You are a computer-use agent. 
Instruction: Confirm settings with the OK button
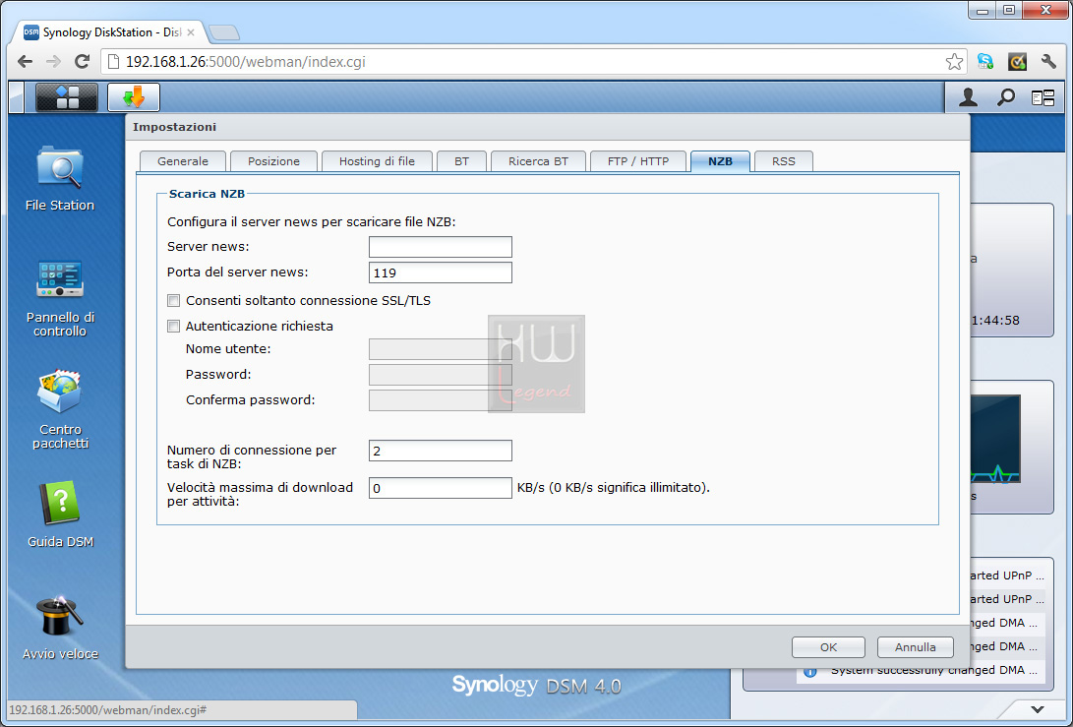coord(829,647)
